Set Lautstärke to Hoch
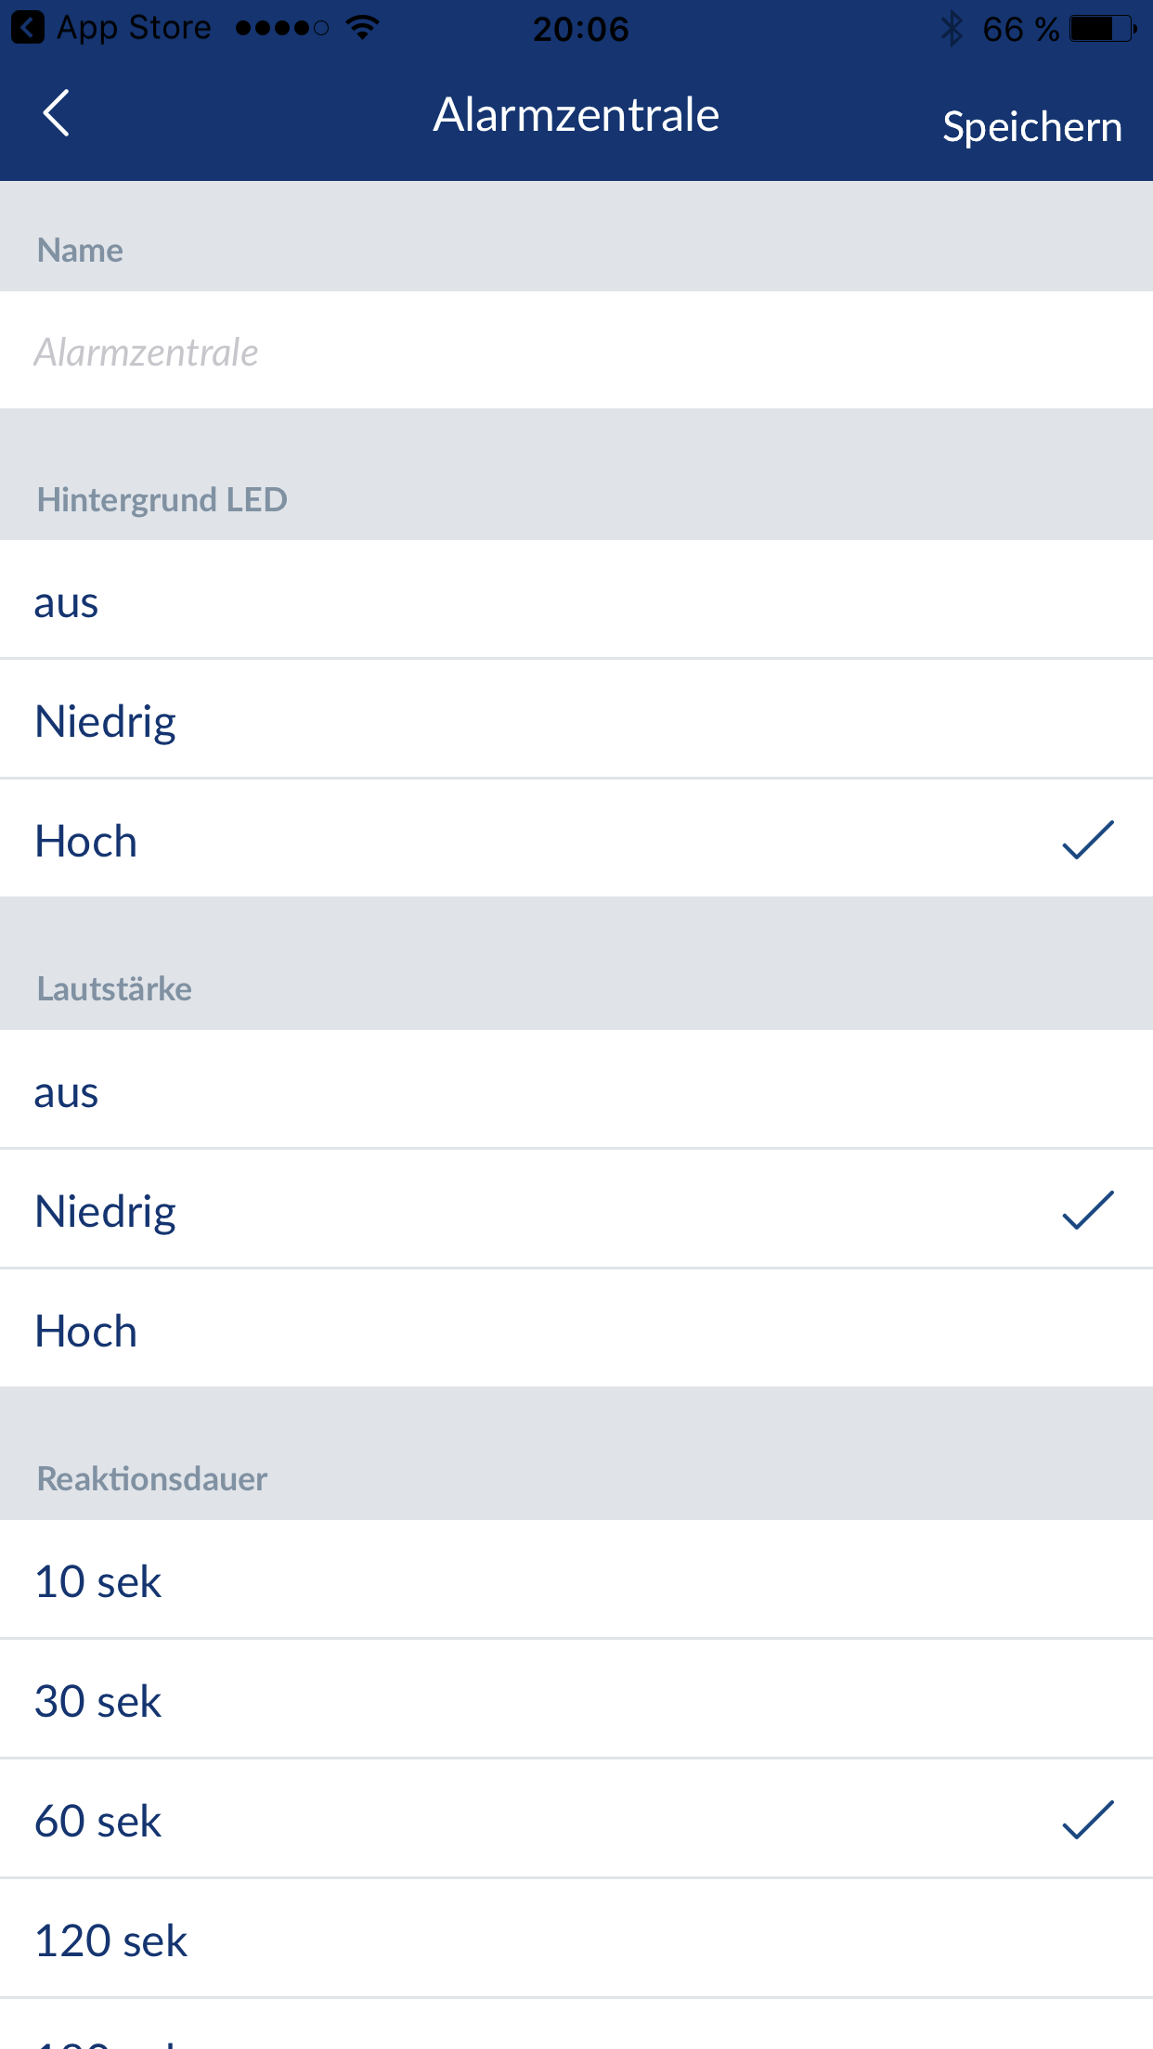Image resolution: width=1153 pixels, height=2049 pixels. pos(576,1330)
